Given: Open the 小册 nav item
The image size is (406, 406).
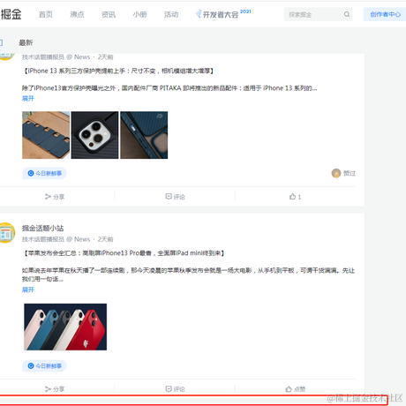Looking at the screenshot, I should 139,14.
